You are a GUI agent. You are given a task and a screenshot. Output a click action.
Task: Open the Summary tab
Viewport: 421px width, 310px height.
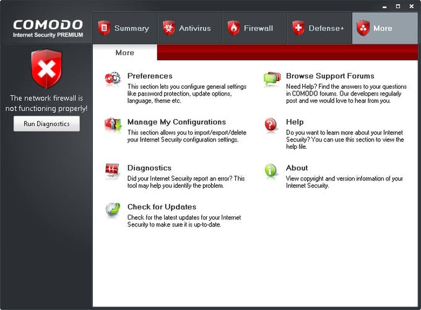(125, 28)
